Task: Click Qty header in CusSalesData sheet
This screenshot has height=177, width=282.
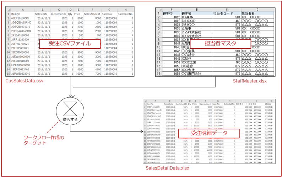Action: (x=70, y=14)
